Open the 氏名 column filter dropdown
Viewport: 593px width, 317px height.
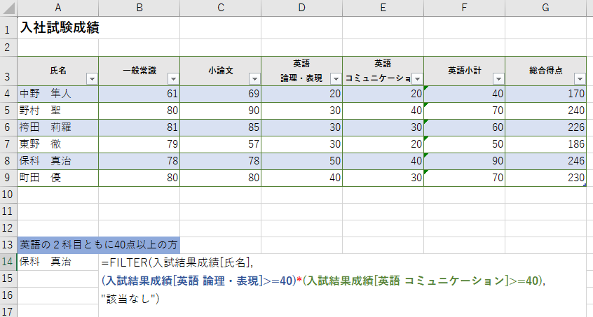point(92,78)
